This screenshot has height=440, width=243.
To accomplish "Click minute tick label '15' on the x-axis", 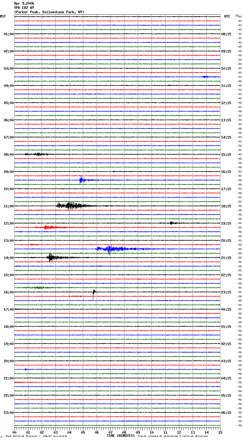I will pyautogui.click(x=220, y=432).
